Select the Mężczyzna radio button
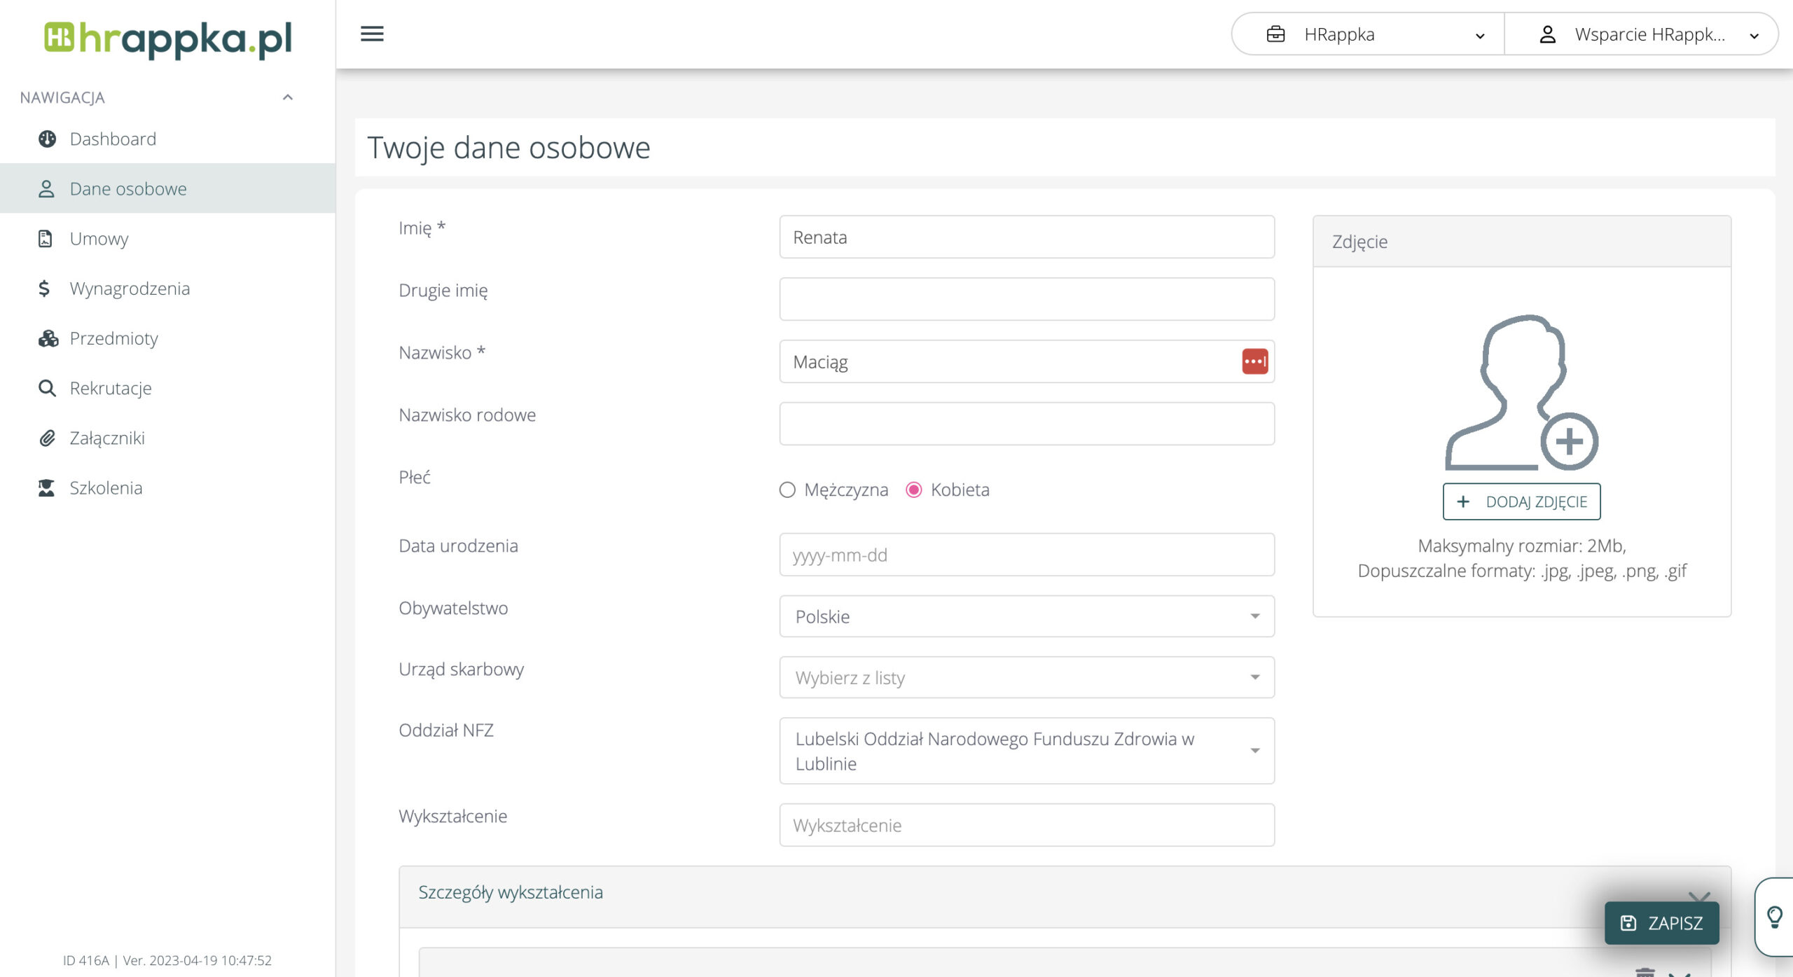 point(787,490)
